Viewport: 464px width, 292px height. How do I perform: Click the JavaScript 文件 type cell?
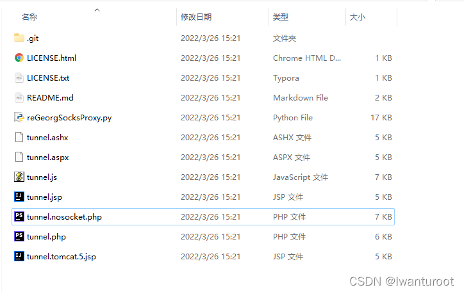pyautogui.click(x=301, y=177)
